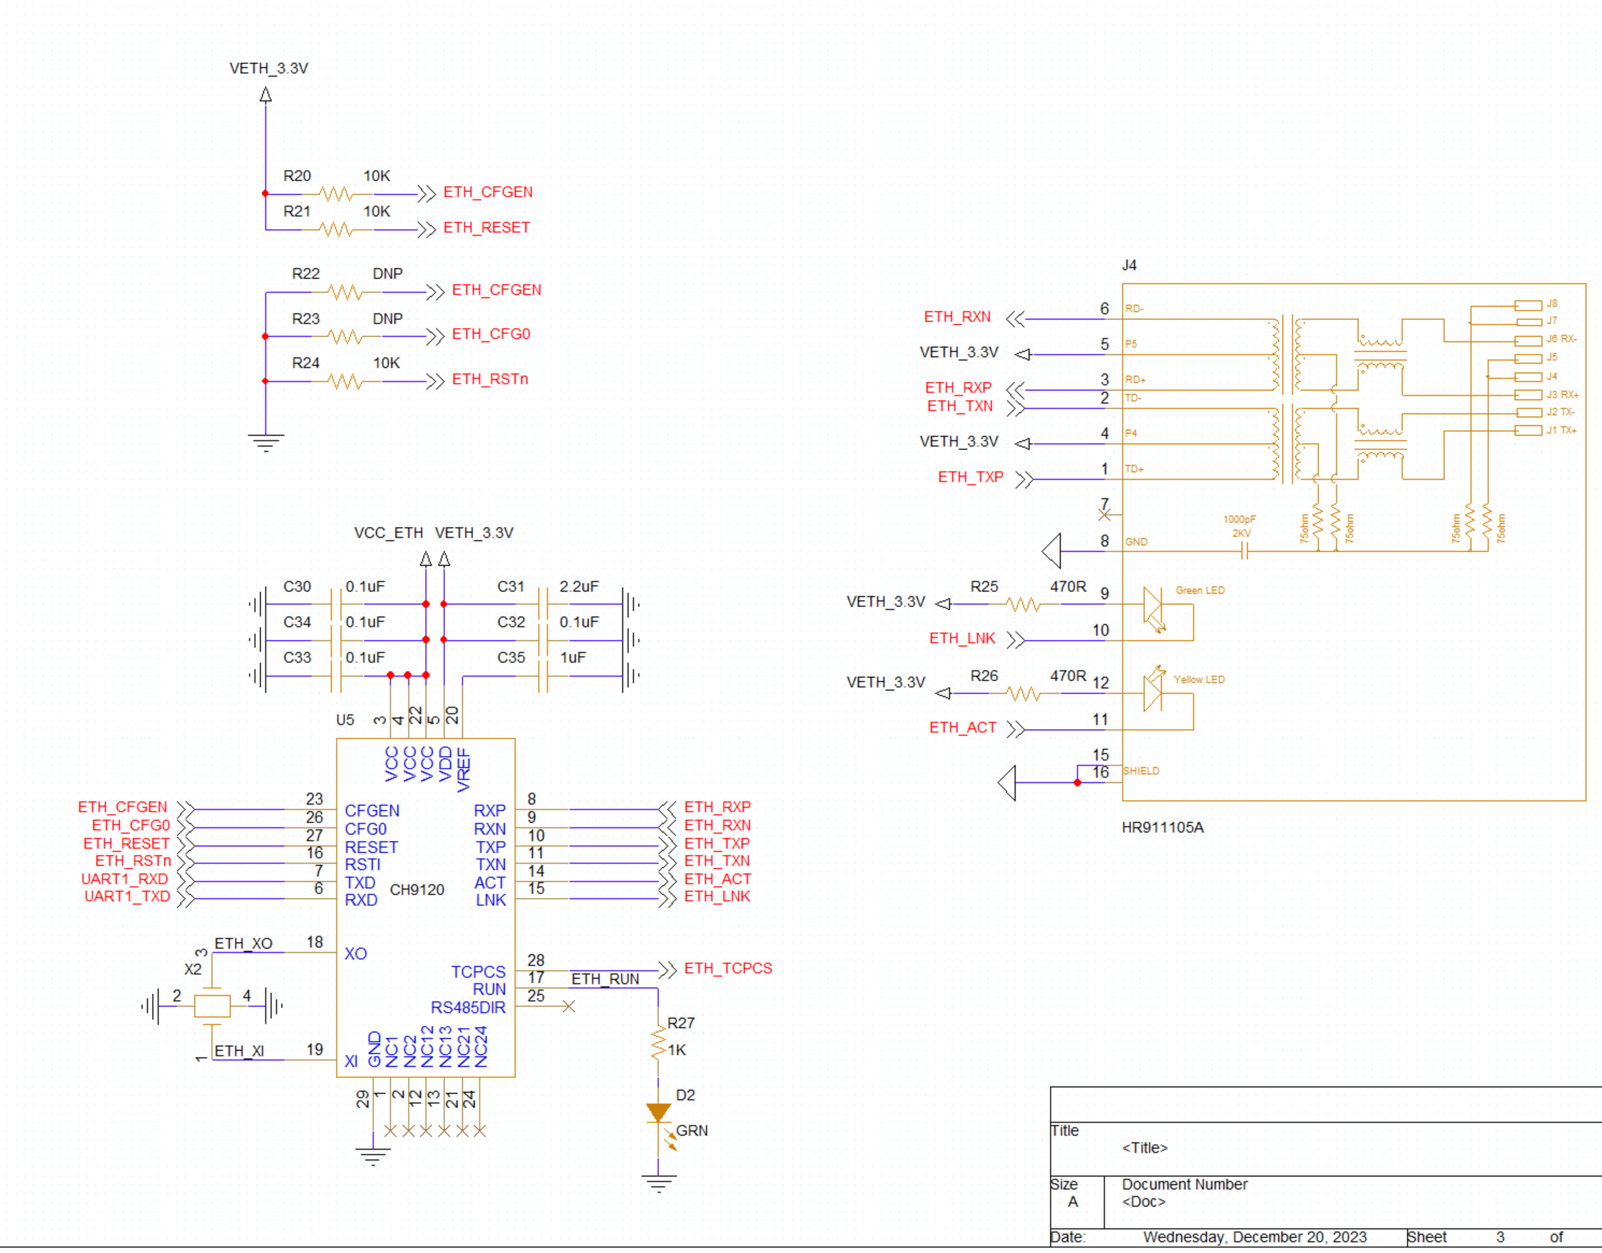This screenshot has width=1602, height=1253.
Task: Select the R24 resistor symbol
Action: point(345,381)
